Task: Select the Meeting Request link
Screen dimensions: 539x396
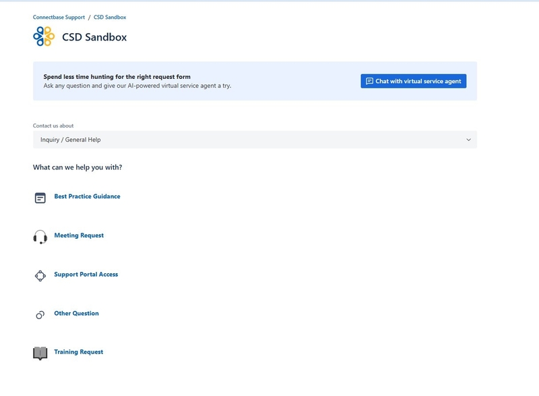Action: click(79, 235)
